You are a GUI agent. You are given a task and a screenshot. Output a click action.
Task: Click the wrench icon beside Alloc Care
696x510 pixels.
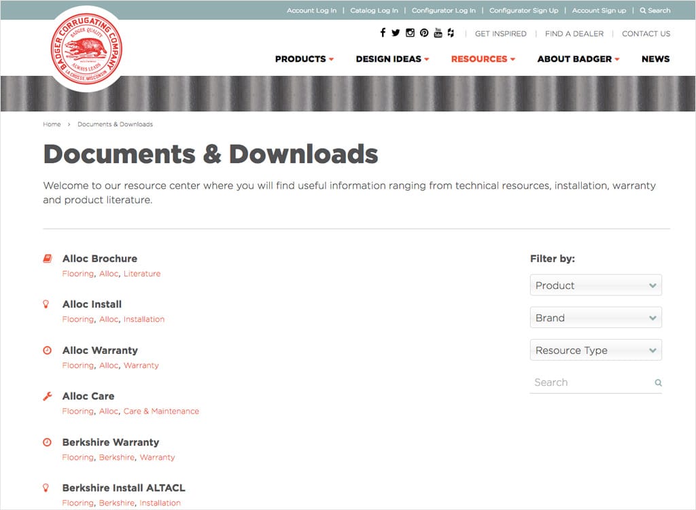coord(47,396)
